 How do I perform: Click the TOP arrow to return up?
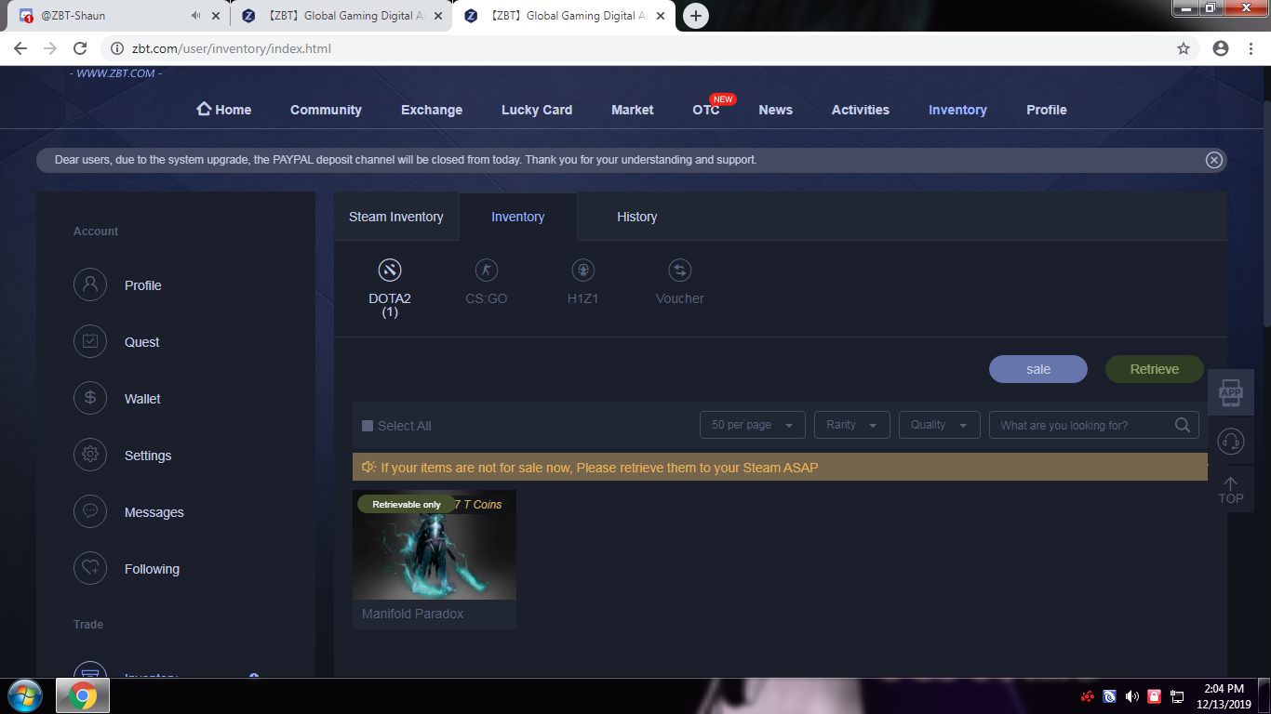point(1231,490)
